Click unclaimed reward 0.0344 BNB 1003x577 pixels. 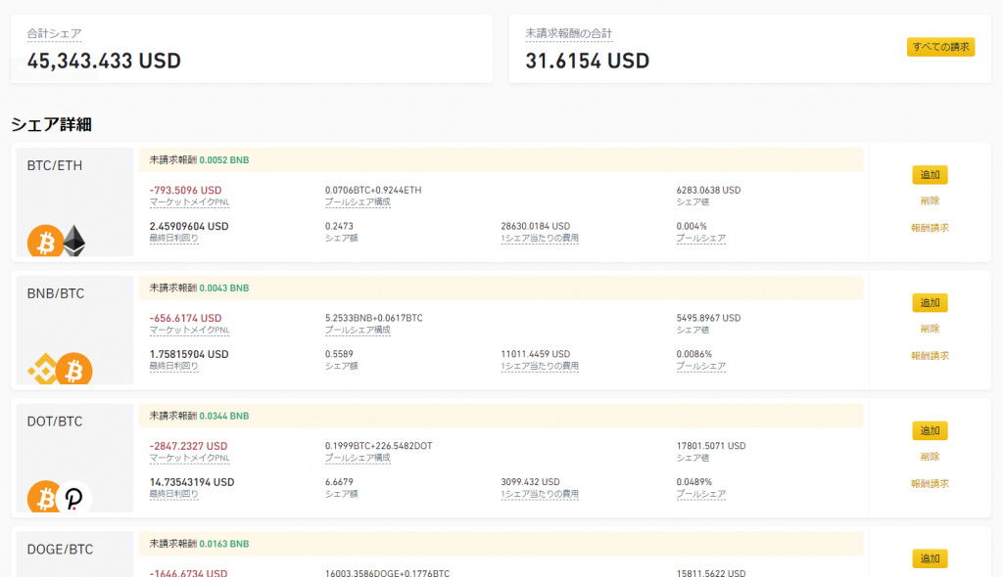[x=224, y=416]
